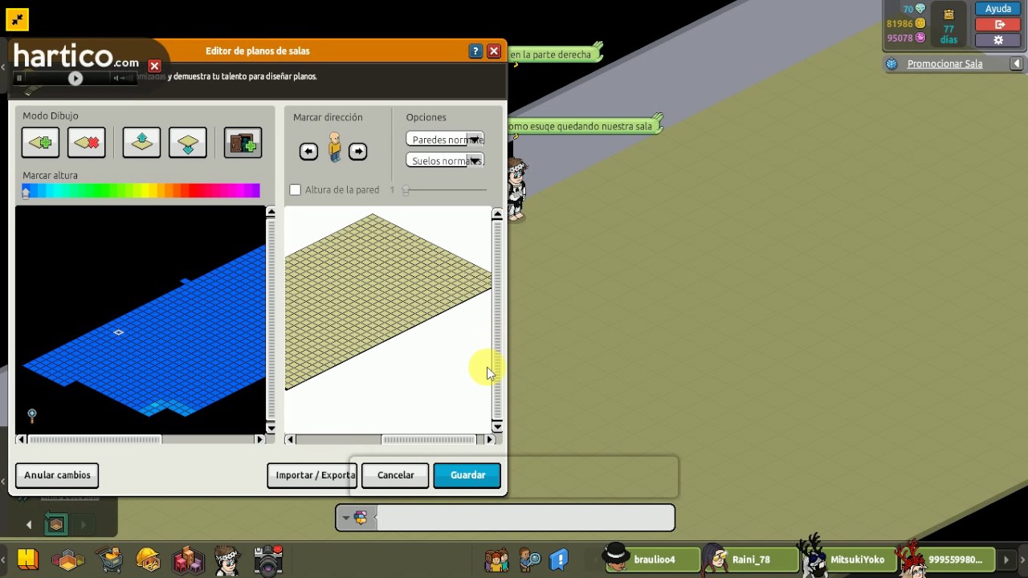1028x578 pixels.
Task: Select the place door drawing tool
Action: (x=243, y=143)
